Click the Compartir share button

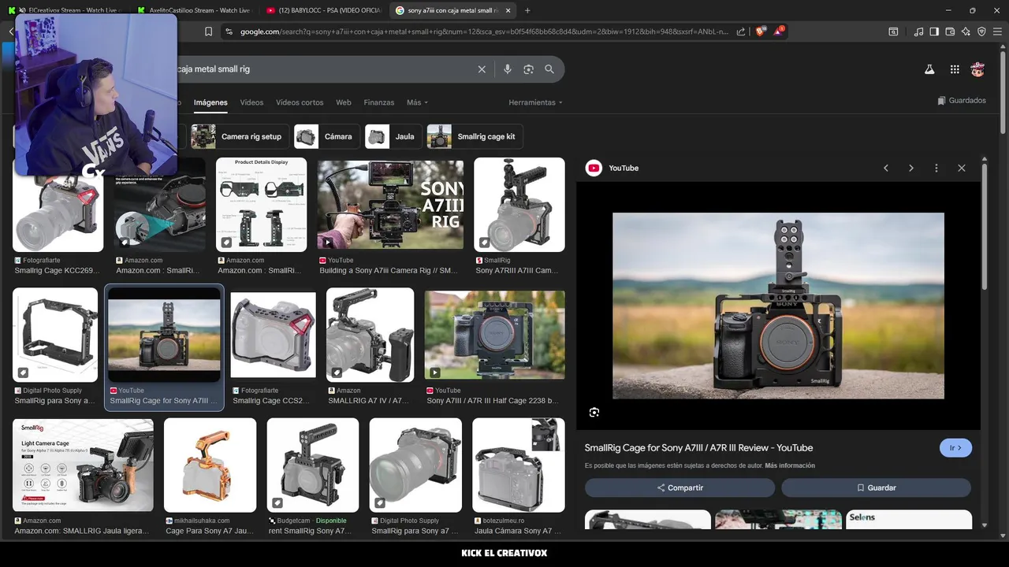click(679, 487)
